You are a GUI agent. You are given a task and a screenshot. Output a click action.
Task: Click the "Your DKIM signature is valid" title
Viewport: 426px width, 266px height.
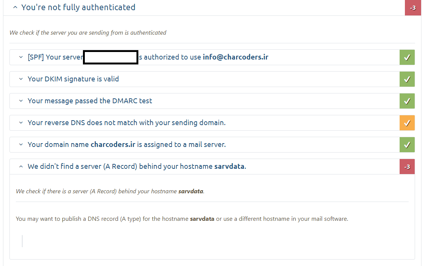coord(73,79)
